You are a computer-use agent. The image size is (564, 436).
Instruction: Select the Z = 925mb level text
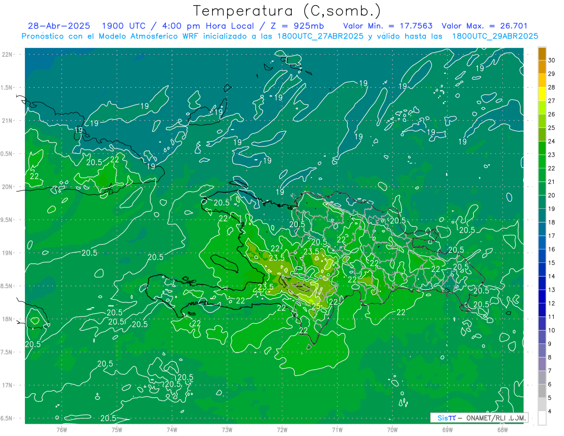pos(296,26)
